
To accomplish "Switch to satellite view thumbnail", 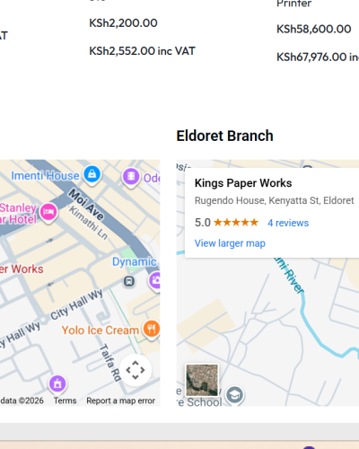I will 202,380.
